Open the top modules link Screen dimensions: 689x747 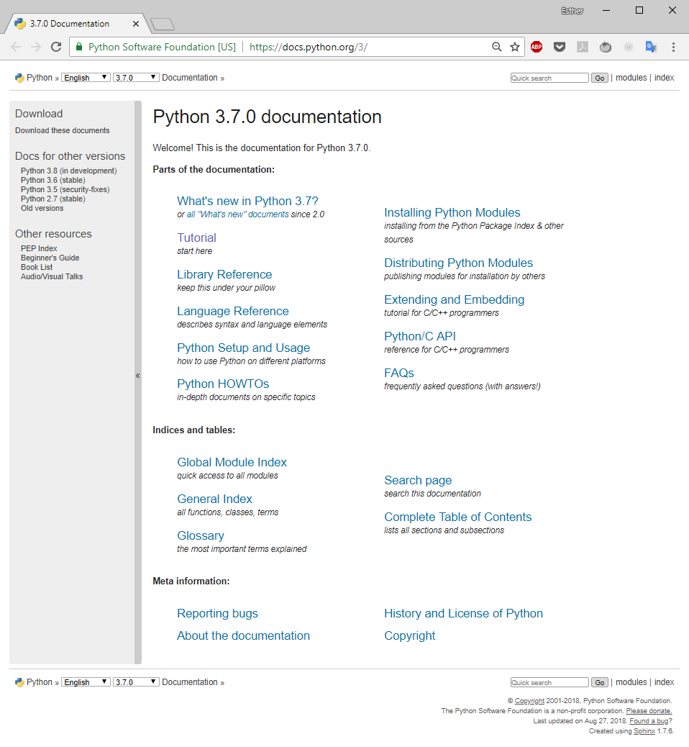[631, 78]
